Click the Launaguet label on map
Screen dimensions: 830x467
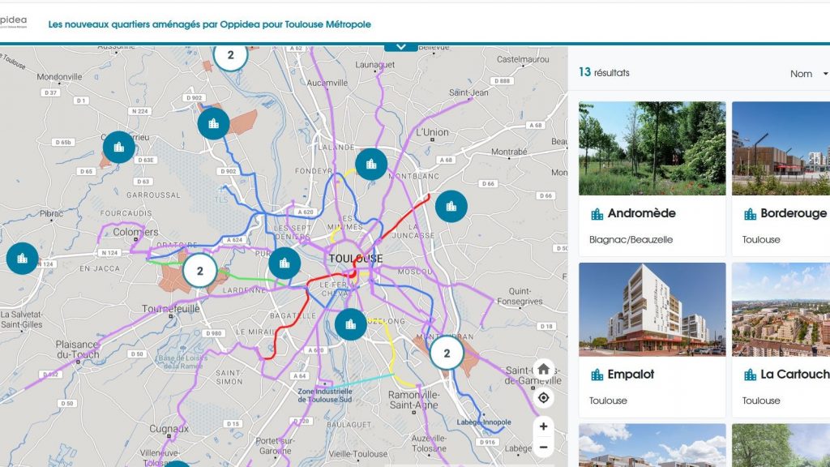click(x=374, y=65)
